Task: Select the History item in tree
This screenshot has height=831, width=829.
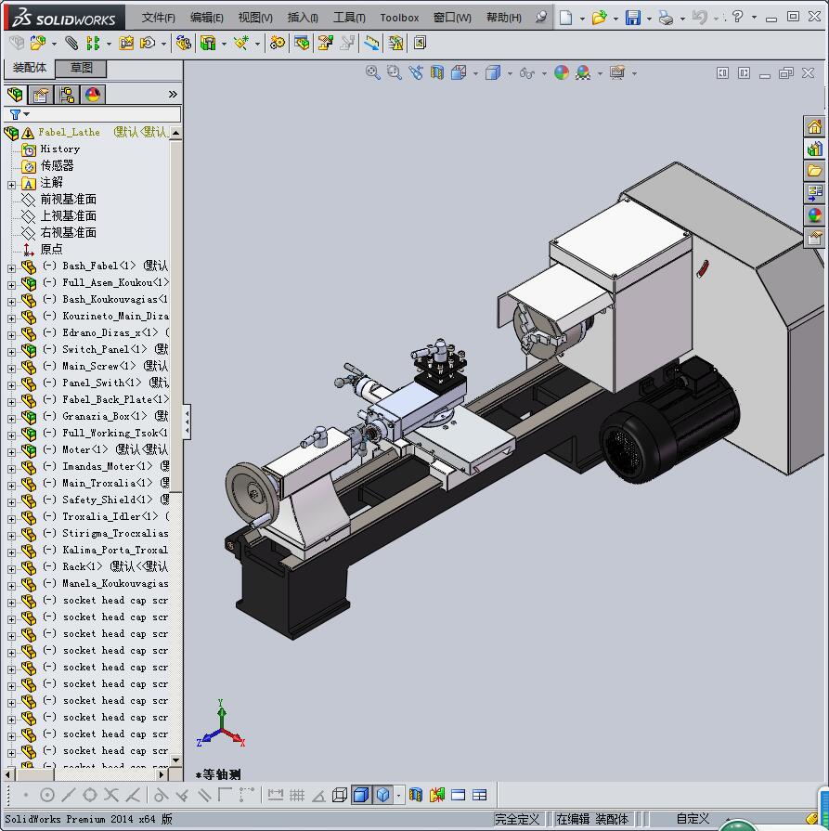Action: [60, 149]
